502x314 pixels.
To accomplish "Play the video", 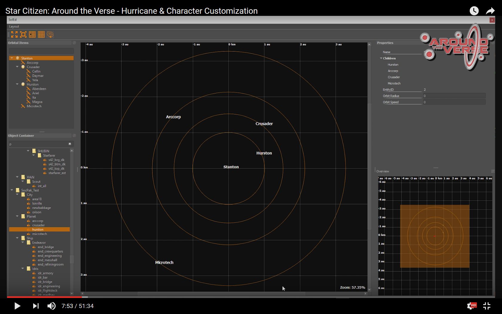I will click(x=17, y=306).
